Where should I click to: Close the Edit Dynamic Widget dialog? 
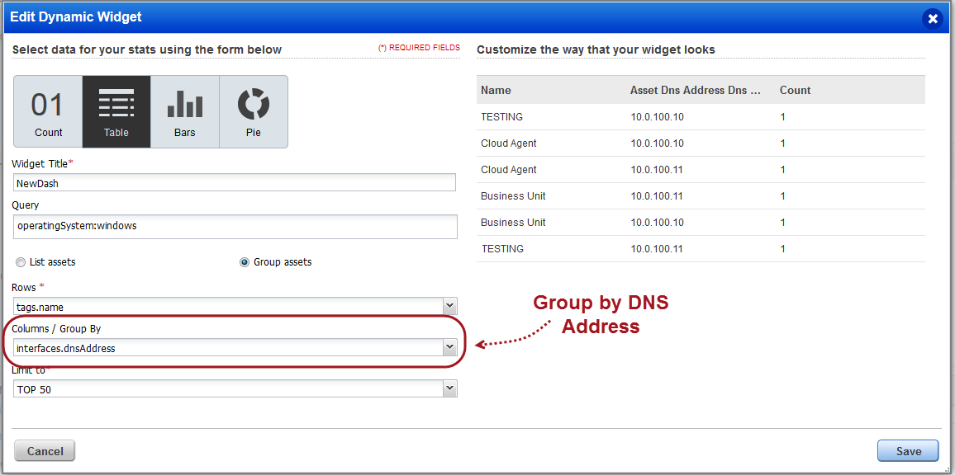click(x=932, y=19)
